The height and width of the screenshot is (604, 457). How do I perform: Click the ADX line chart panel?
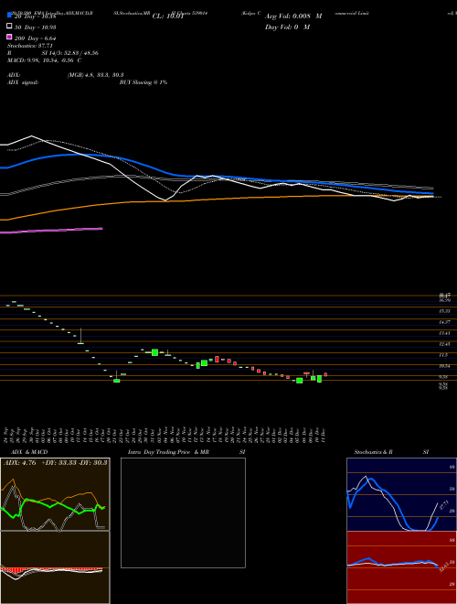click(x=55, y=494)
